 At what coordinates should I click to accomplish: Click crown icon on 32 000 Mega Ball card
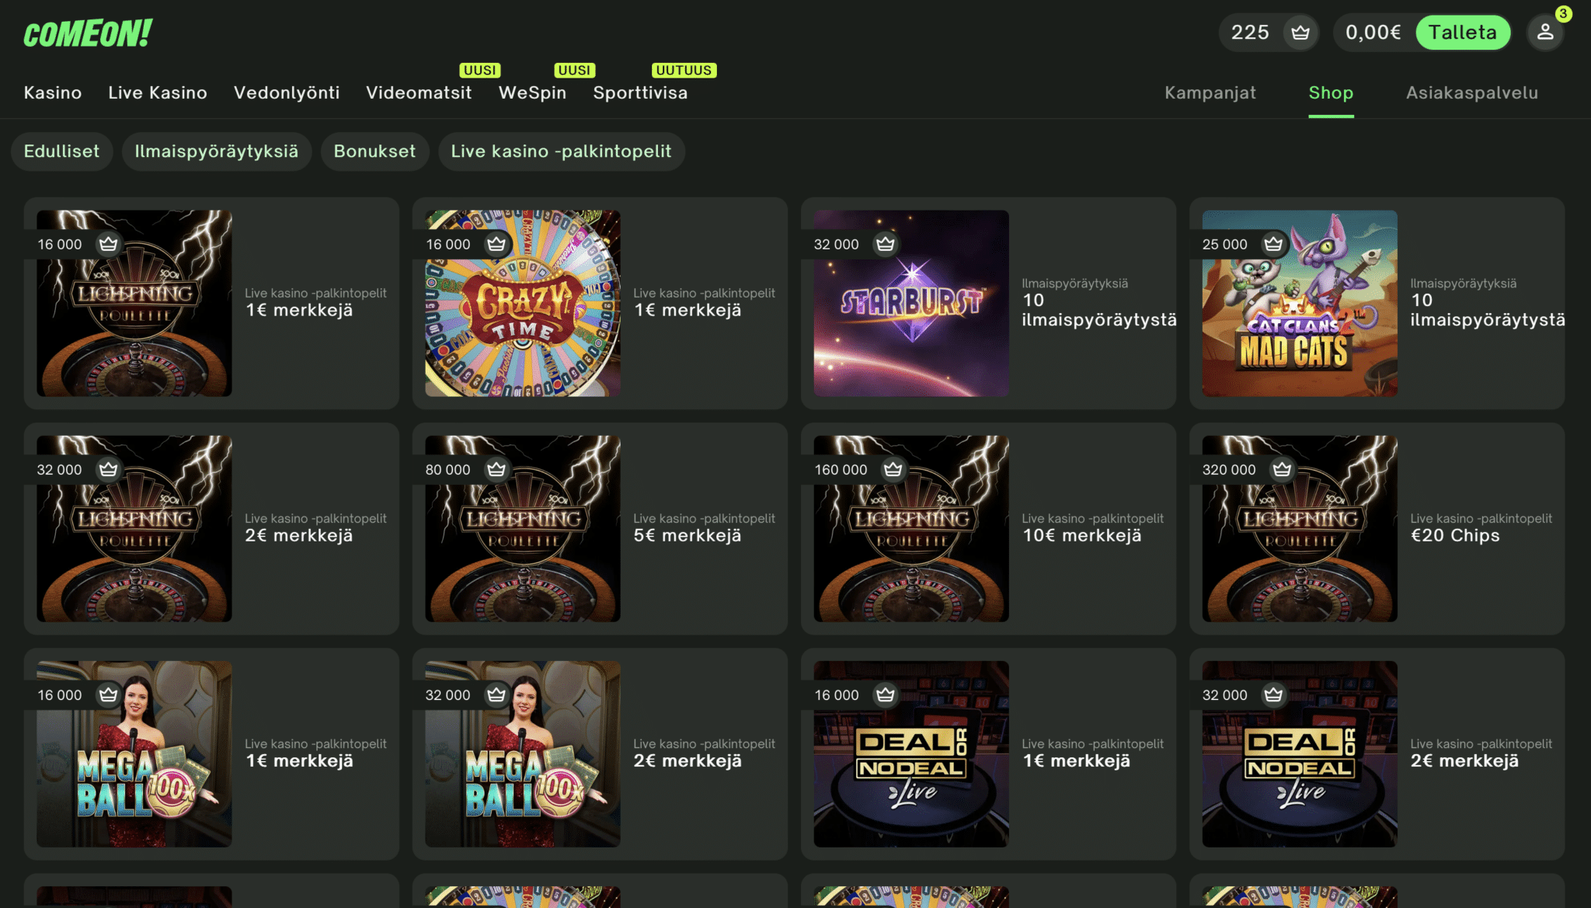tap(496, 694)
